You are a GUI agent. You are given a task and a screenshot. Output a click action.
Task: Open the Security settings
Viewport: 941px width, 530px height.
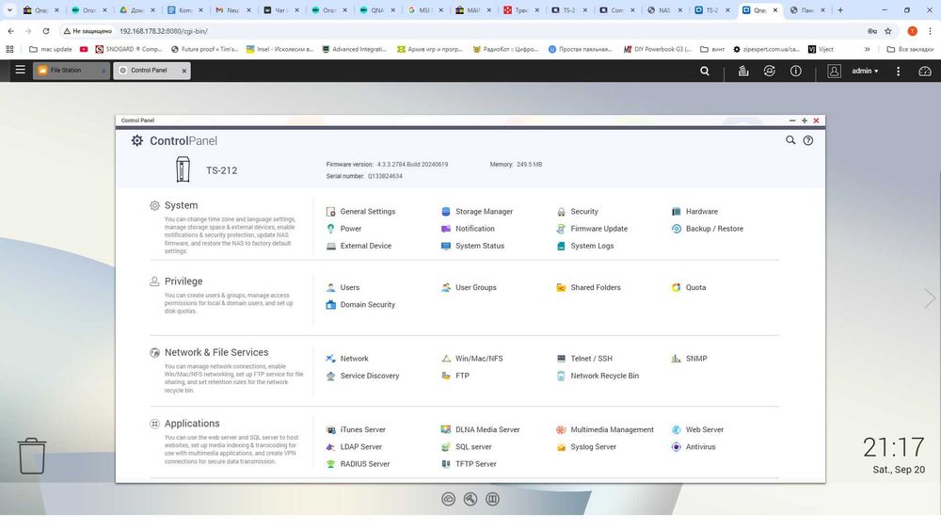click(x=578, y=211)
